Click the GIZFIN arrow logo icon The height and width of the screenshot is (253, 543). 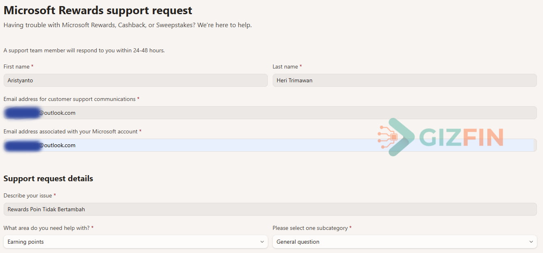pyautogui.click(x=396, y=137)
